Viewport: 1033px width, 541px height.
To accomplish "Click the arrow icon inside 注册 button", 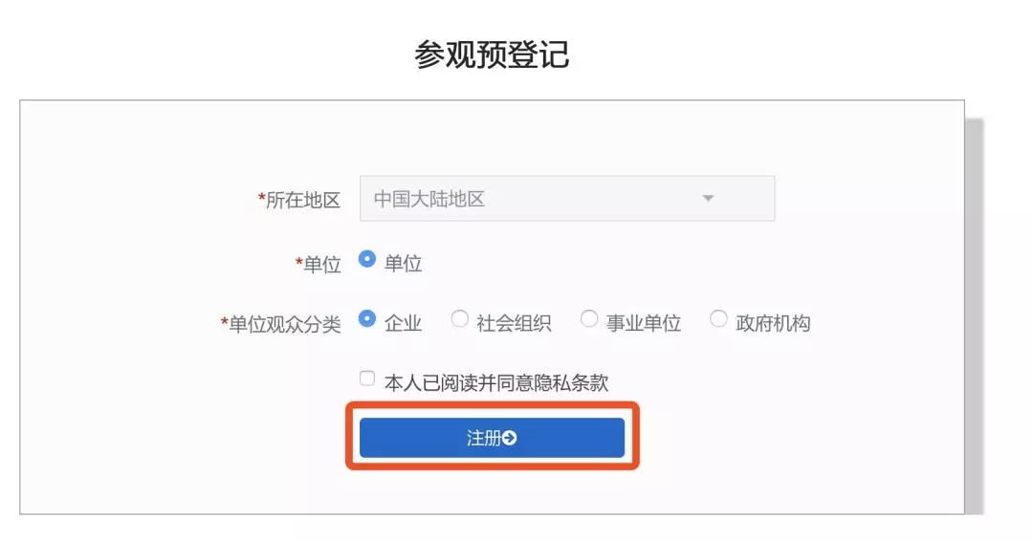I will click(x=510, y=438).
